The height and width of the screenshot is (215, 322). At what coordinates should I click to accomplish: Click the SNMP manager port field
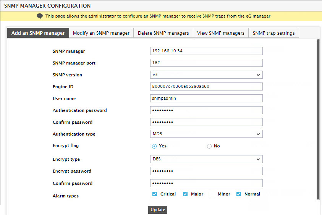click(206, 63)
